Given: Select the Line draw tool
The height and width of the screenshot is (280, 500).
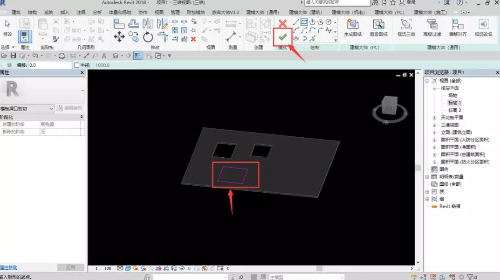Looking at the screenshot, I should (296, 22).
